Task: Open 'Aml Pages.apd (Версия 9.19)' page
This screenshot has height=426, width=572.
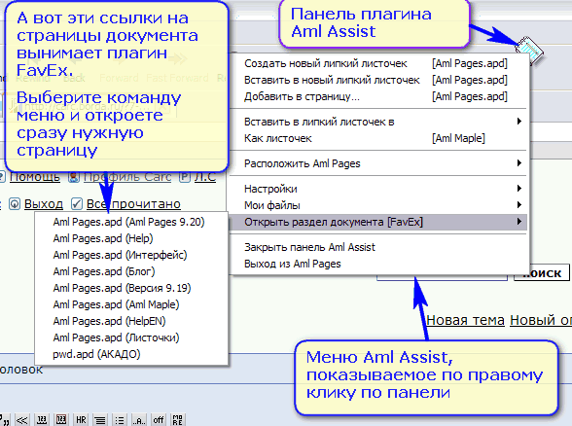Action: (x=131, y=288)
